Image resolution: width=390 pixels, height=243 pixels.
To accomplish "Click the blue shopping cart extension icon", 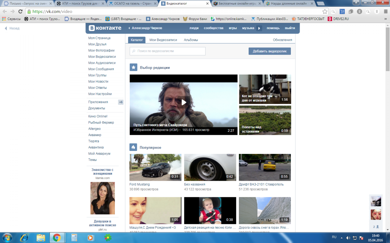I will tap(342, 11).
